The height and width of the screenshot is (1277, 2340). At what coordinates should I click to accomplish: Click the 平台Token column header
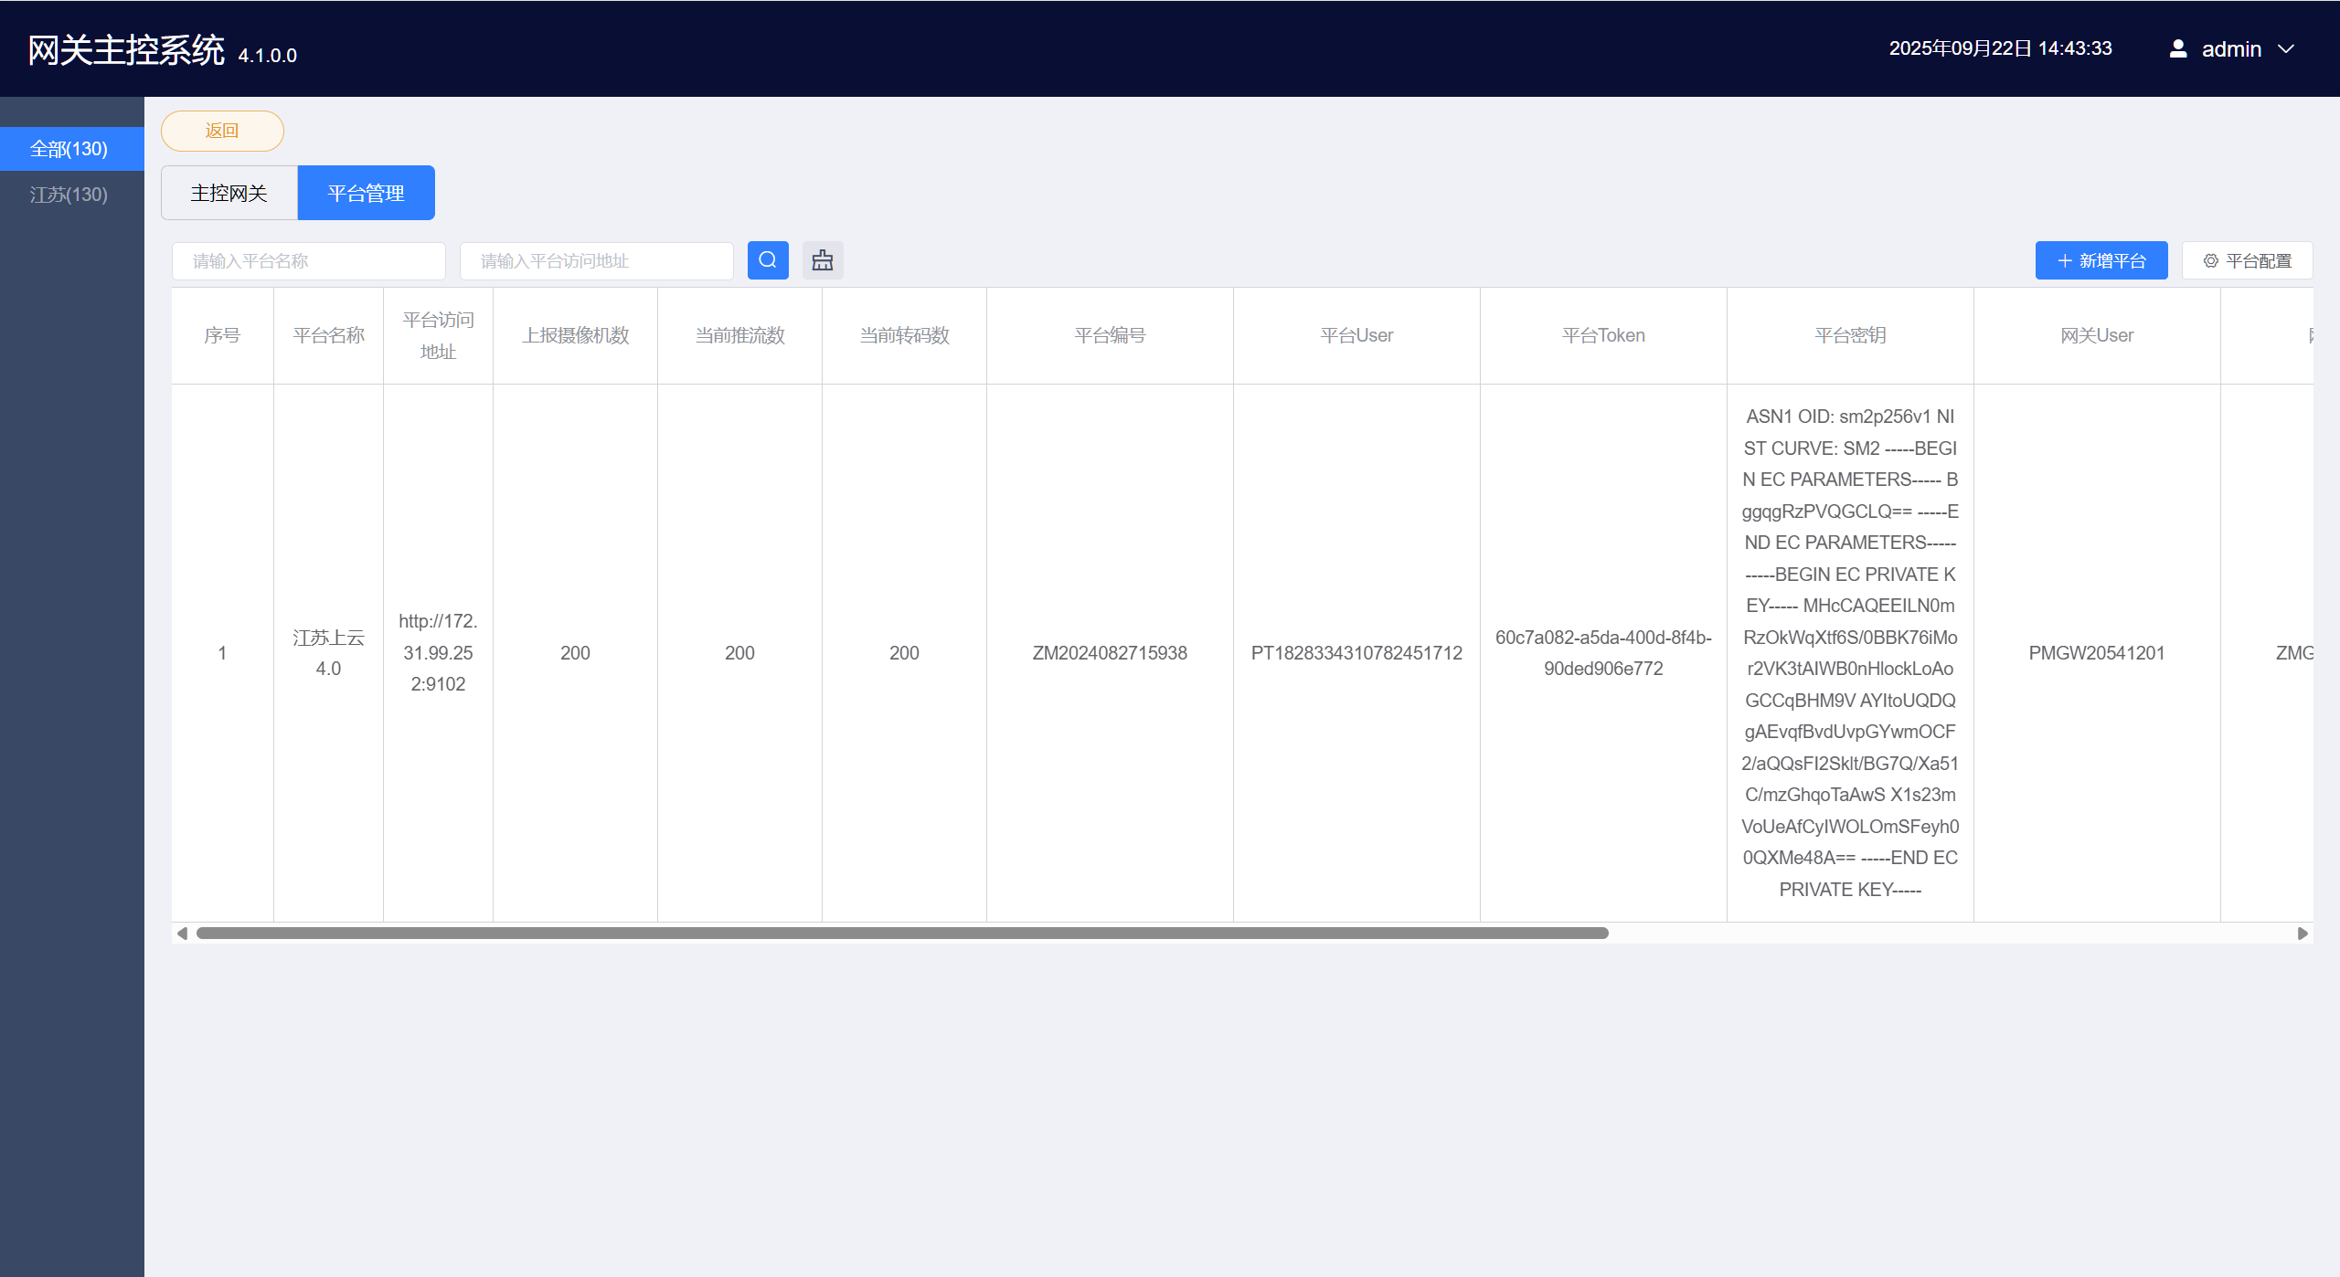pos(1604,335)
